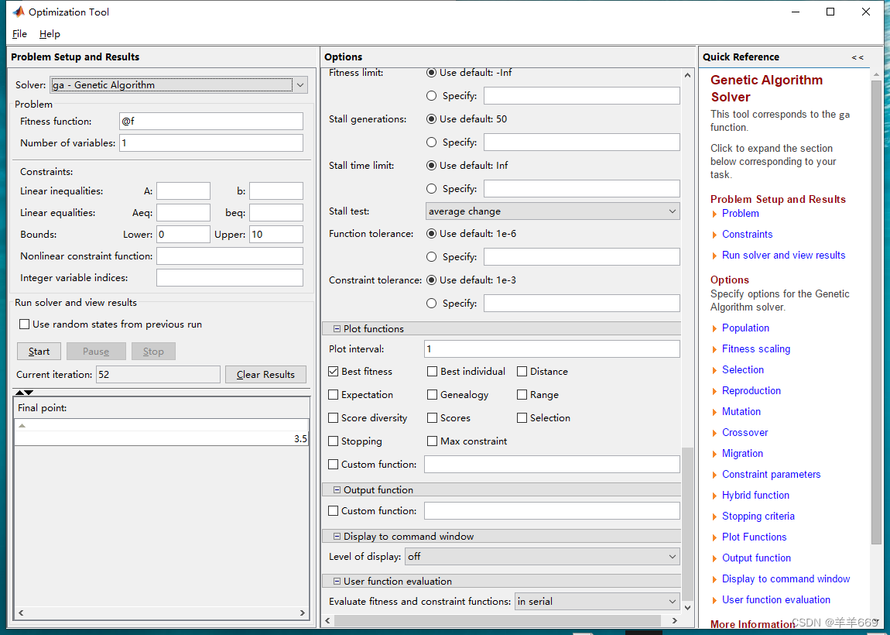Click the up/down panel resize arrows above Final point
Screen dimensions: 890x635
pyautogui.click(x=25, y=393)
